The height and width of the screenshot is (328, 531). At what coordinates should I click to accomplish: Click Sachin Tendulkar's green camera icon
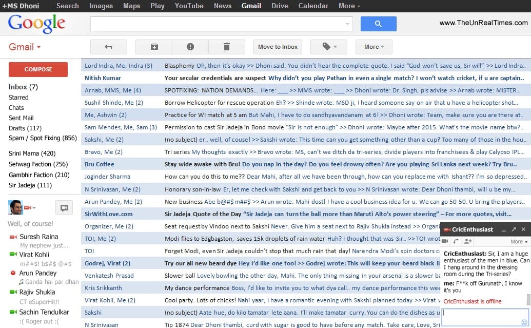coord(13,312)
